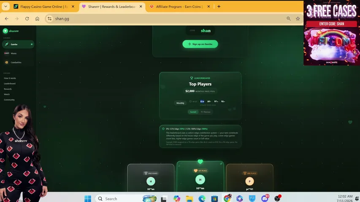This screenshot has height=202, width=360.
Task: Switch to Previous leaderboard view
Action: pos(206,112)
